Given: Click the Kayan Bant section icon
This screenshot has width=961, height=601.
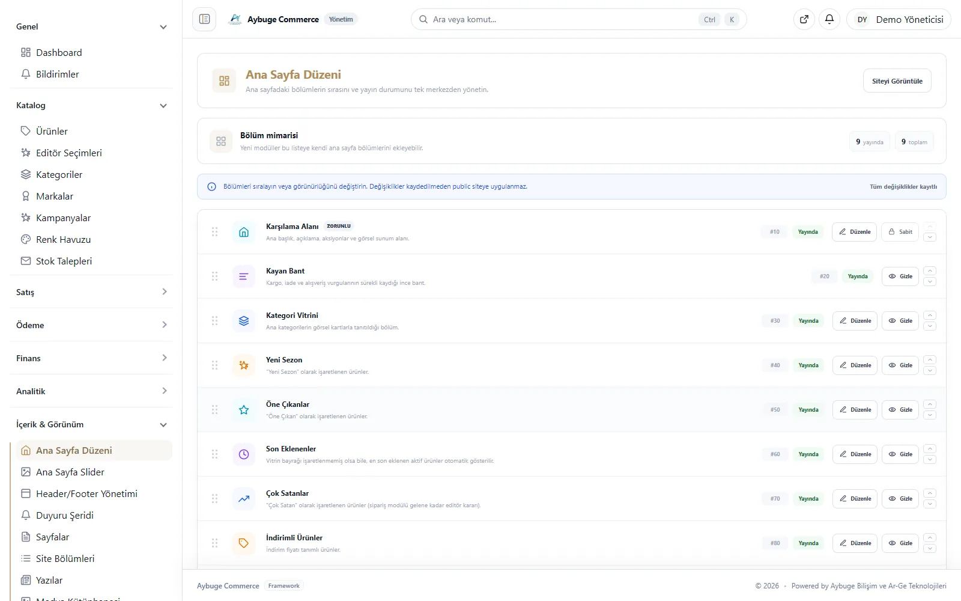Looking at the screenshot, I should pyautogui.click(x=244, y=276).
